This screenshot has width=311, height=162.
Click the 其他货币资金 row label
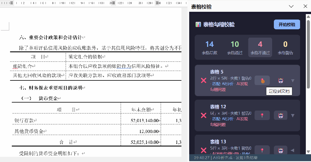tap(29, 131)
